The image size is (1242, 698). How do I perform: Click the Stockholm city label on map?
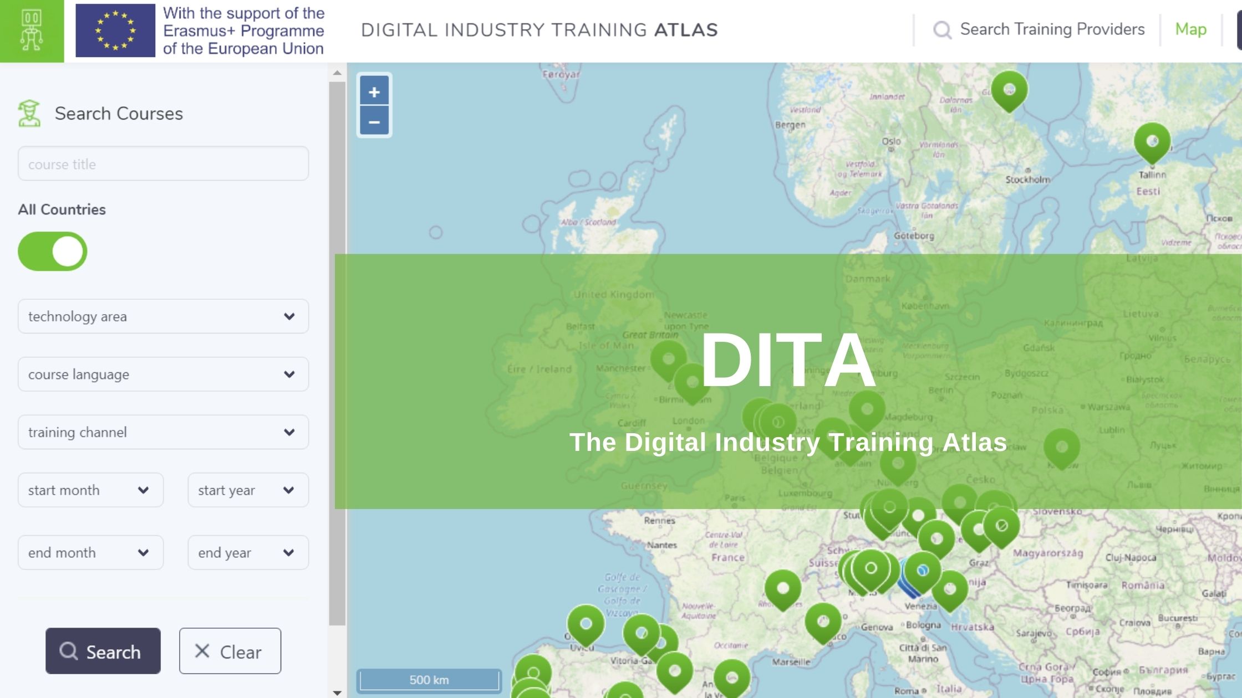[1027, 179]
